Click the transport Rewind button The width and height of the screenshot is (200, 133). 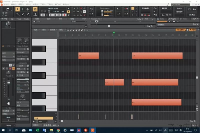pyautogui.click(x=42, y=15)
